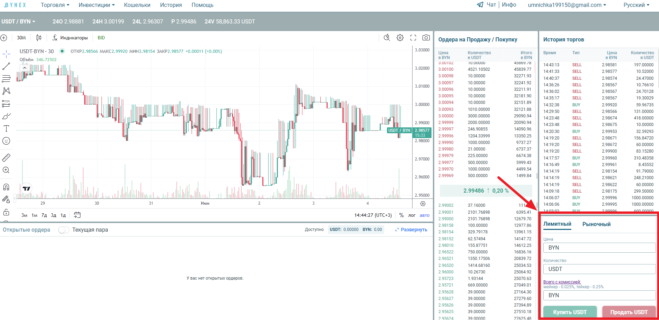Open the Кошельки menu item
This screenshot has width=659, height=320.
coord(137,5)
